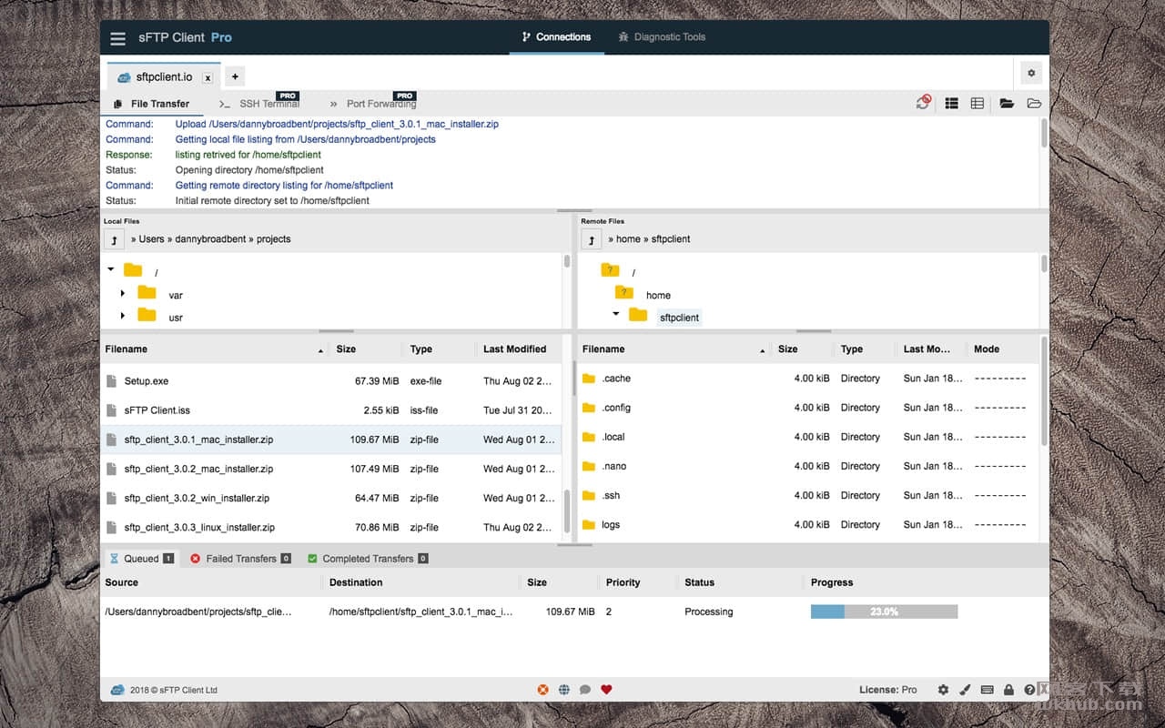Image resolution: width=1165 pixels, height=728 pixels.
Task: Expand the var folder in local tree
Action: click(x=123, y=293)
